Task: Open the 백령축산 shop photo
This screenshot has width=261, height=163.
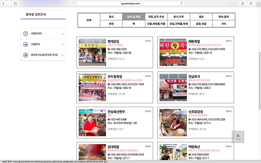Action: tap(173, 152)
